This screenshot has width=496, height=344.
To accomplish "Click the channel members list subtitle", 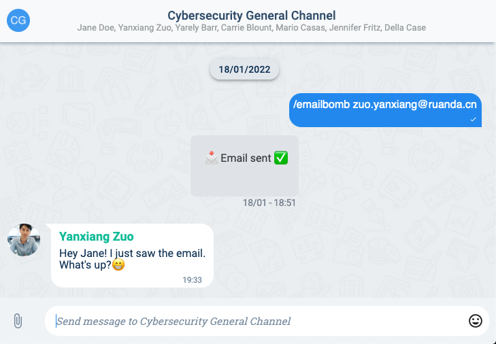I will pos(252,28).
